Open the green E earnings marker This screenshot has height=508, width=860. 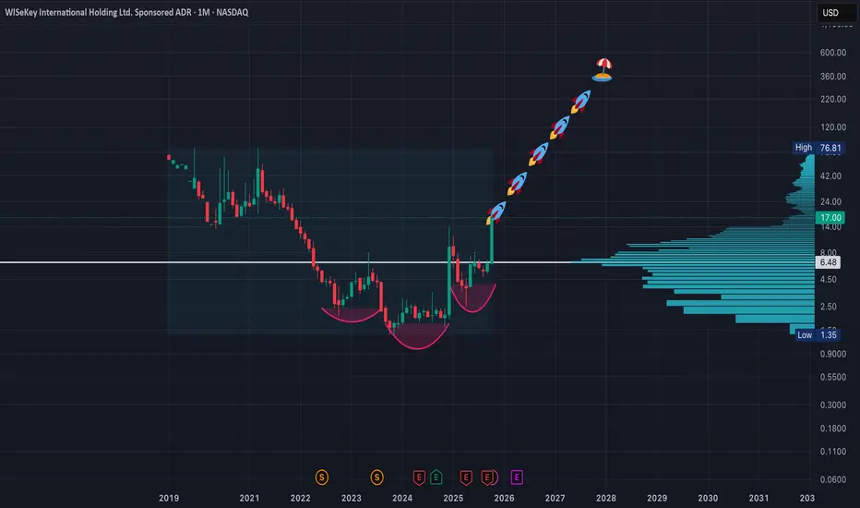pos(436,478)
